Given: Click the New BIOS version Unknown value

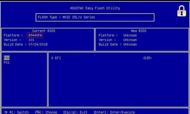Looking at the screenshot, I should click(130, 40).
